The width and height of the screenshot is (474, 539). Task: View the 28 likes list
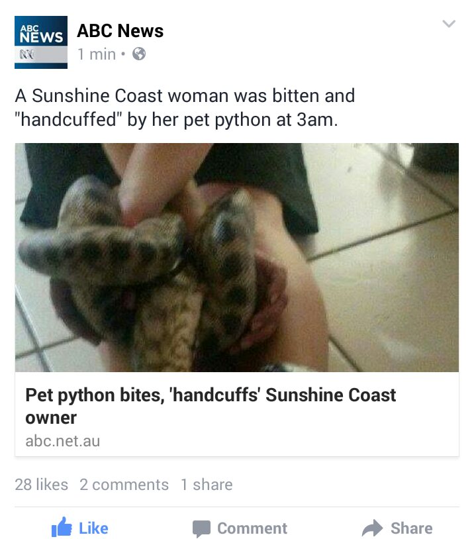pos(42,485)
